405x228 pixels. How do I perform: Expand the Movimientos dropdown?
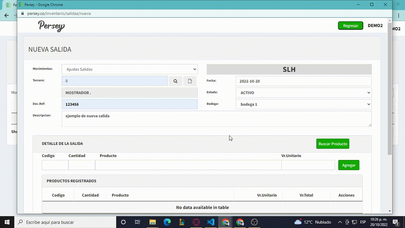point(129,69)
